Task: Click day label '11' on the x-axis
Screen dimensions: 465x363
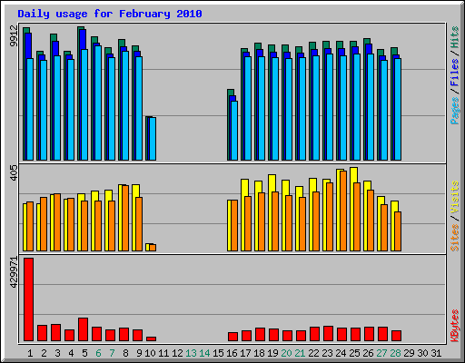Action: pyautogui.click(x=163, y=353)
